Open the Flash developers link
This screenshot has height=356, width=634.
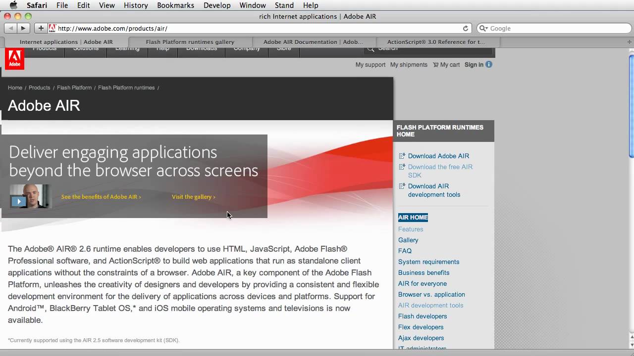click(x=423, y=316)
